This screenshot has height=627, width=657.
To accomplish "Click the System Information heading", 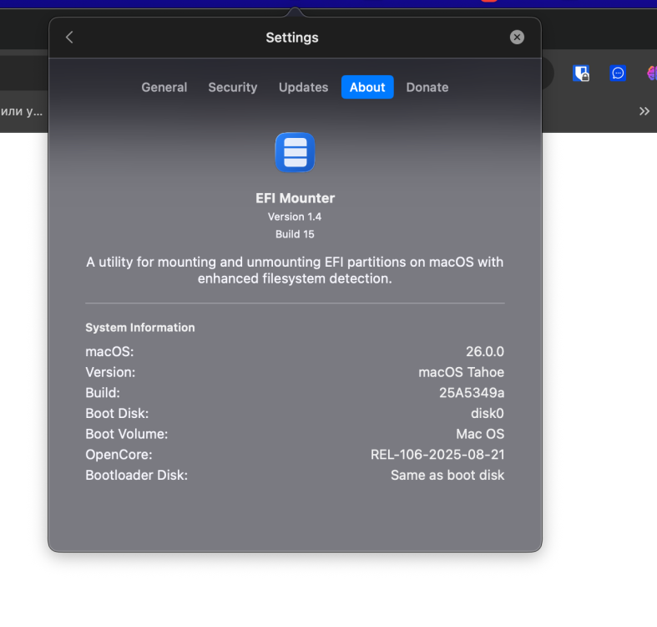I will tap(140, 328).
